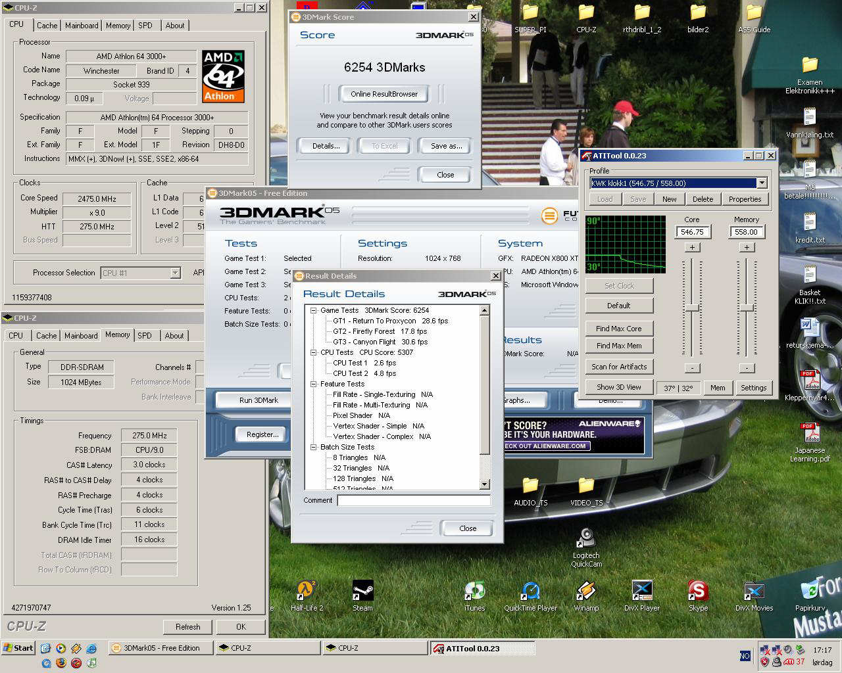Image resolution: width=842 pixels, height=673 pixels.
Task: Launch the Half-Life 2 desktop shortcut
Action: [x=307, y=597]
